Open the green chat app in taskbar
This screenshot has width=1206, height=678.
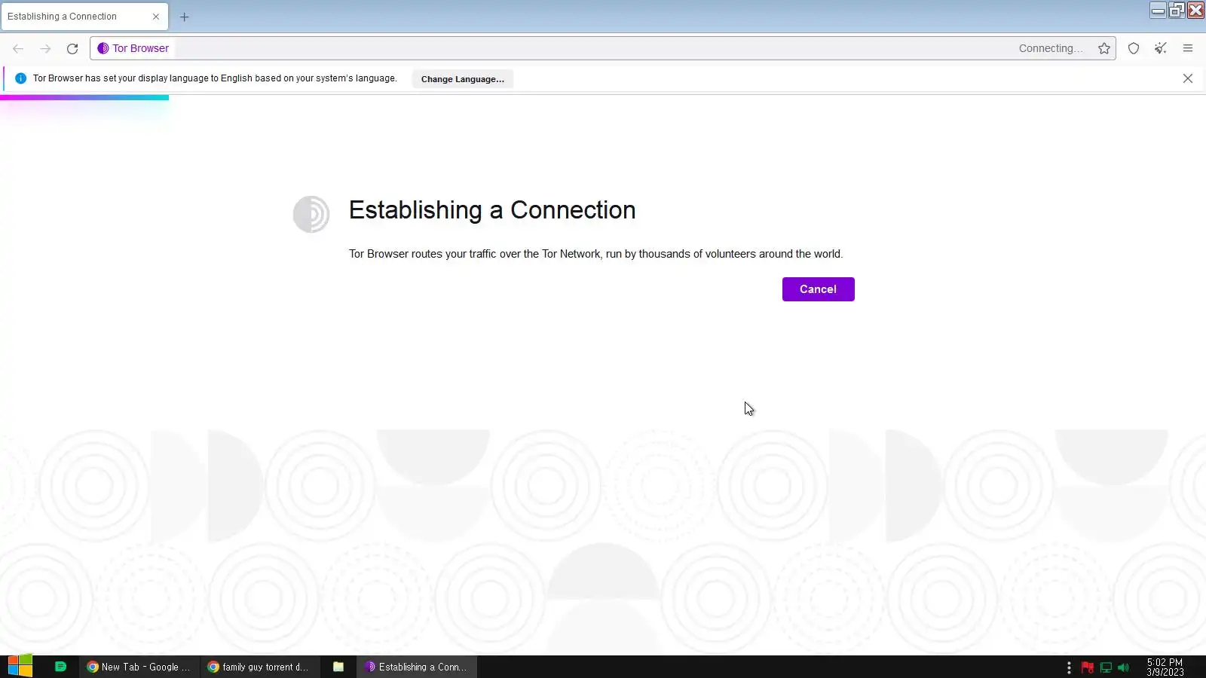point(60,667)
